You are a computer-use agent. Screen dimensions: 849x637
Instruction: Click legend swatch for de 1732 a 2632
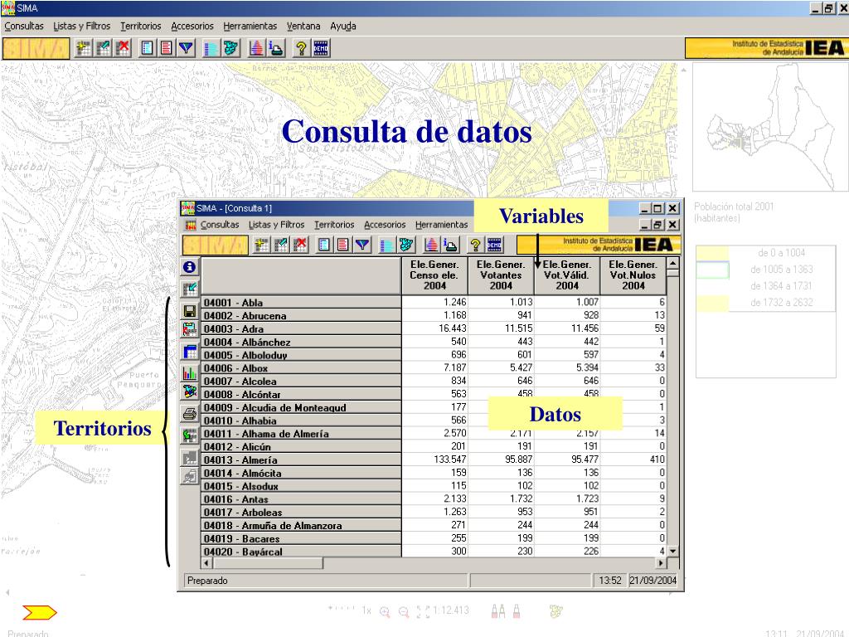pos(712,303)
